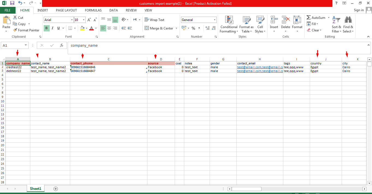Set Bottom Align for cell
The width and height of the screenshot is (372, 194).
click(115, 20)
